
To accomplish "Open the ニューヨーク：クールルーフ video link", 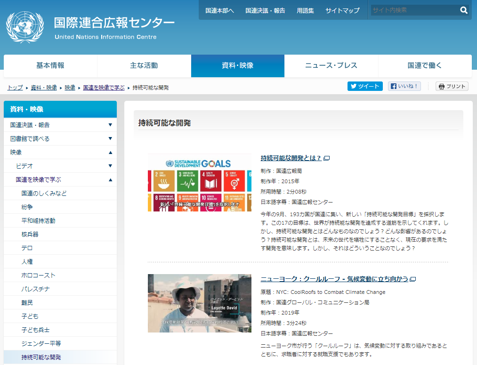I will [334, 279].
